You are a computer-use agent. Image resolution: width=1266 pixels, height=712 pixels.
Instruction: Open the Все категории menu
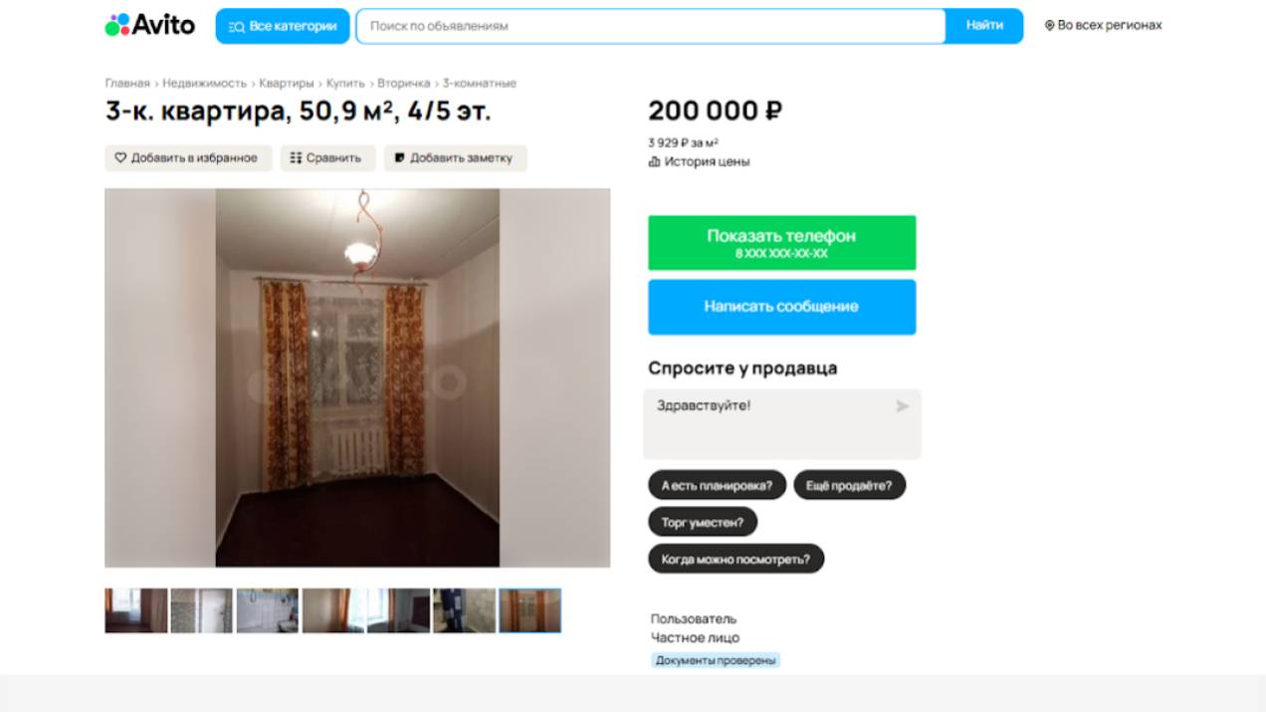coord(283,26)
